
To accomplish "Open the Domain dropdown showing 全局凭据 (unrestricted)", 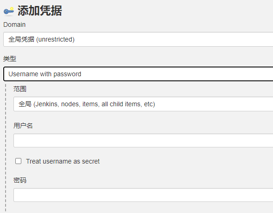I will pyautogui.click(x=138, y=39).
